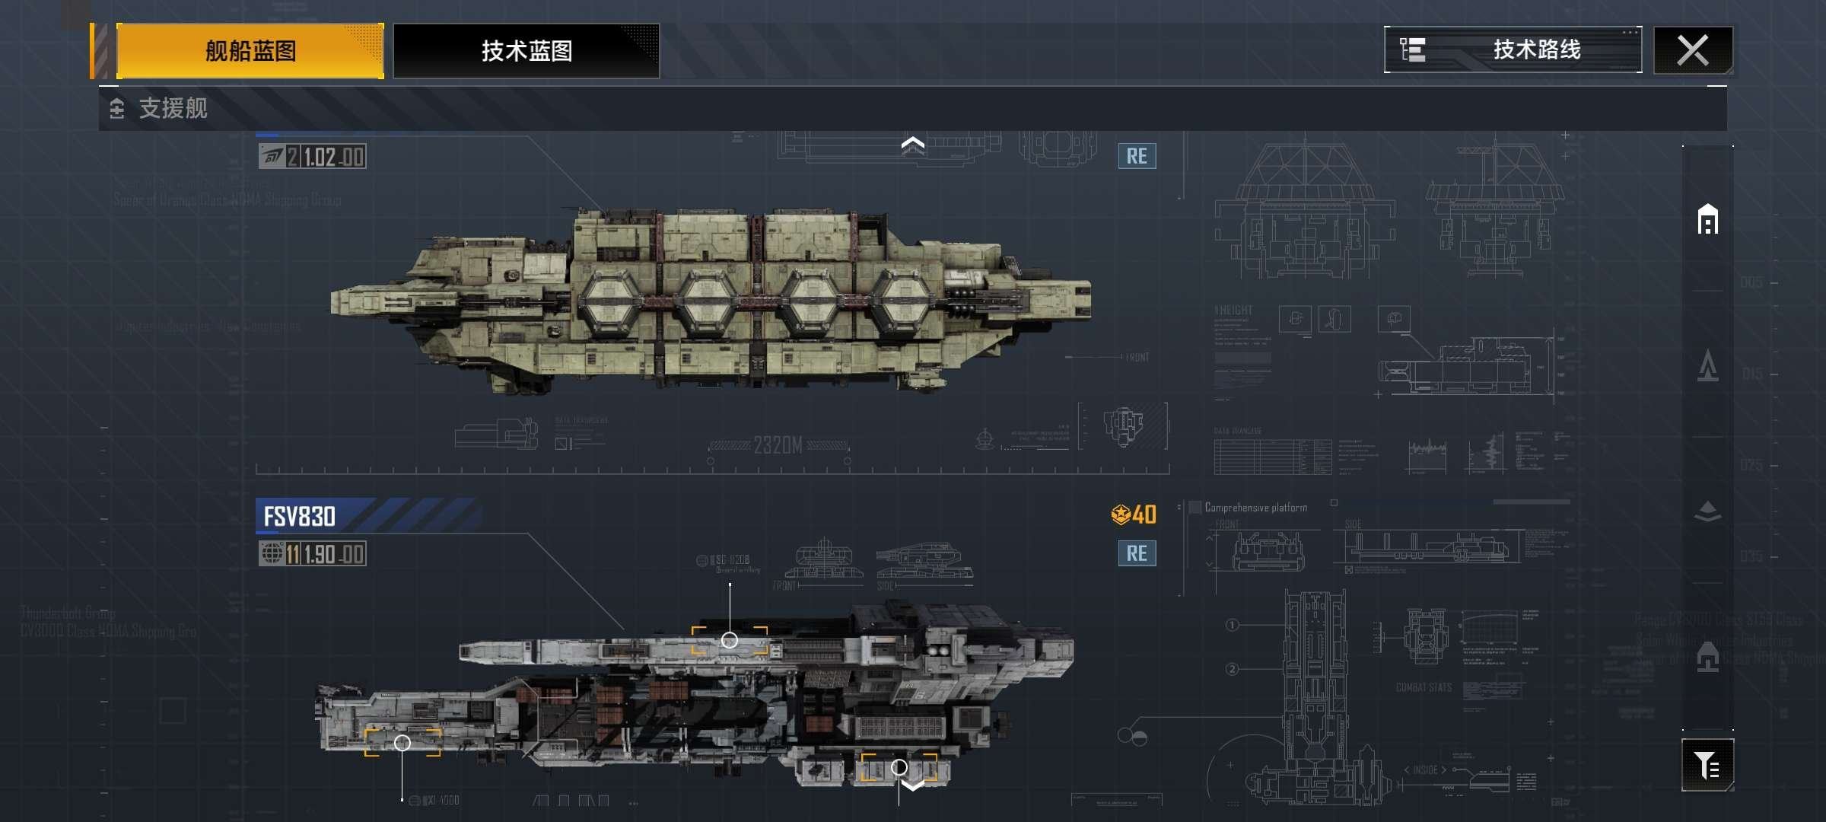Open the 技术路线 tech route button

coord(1513,50)
